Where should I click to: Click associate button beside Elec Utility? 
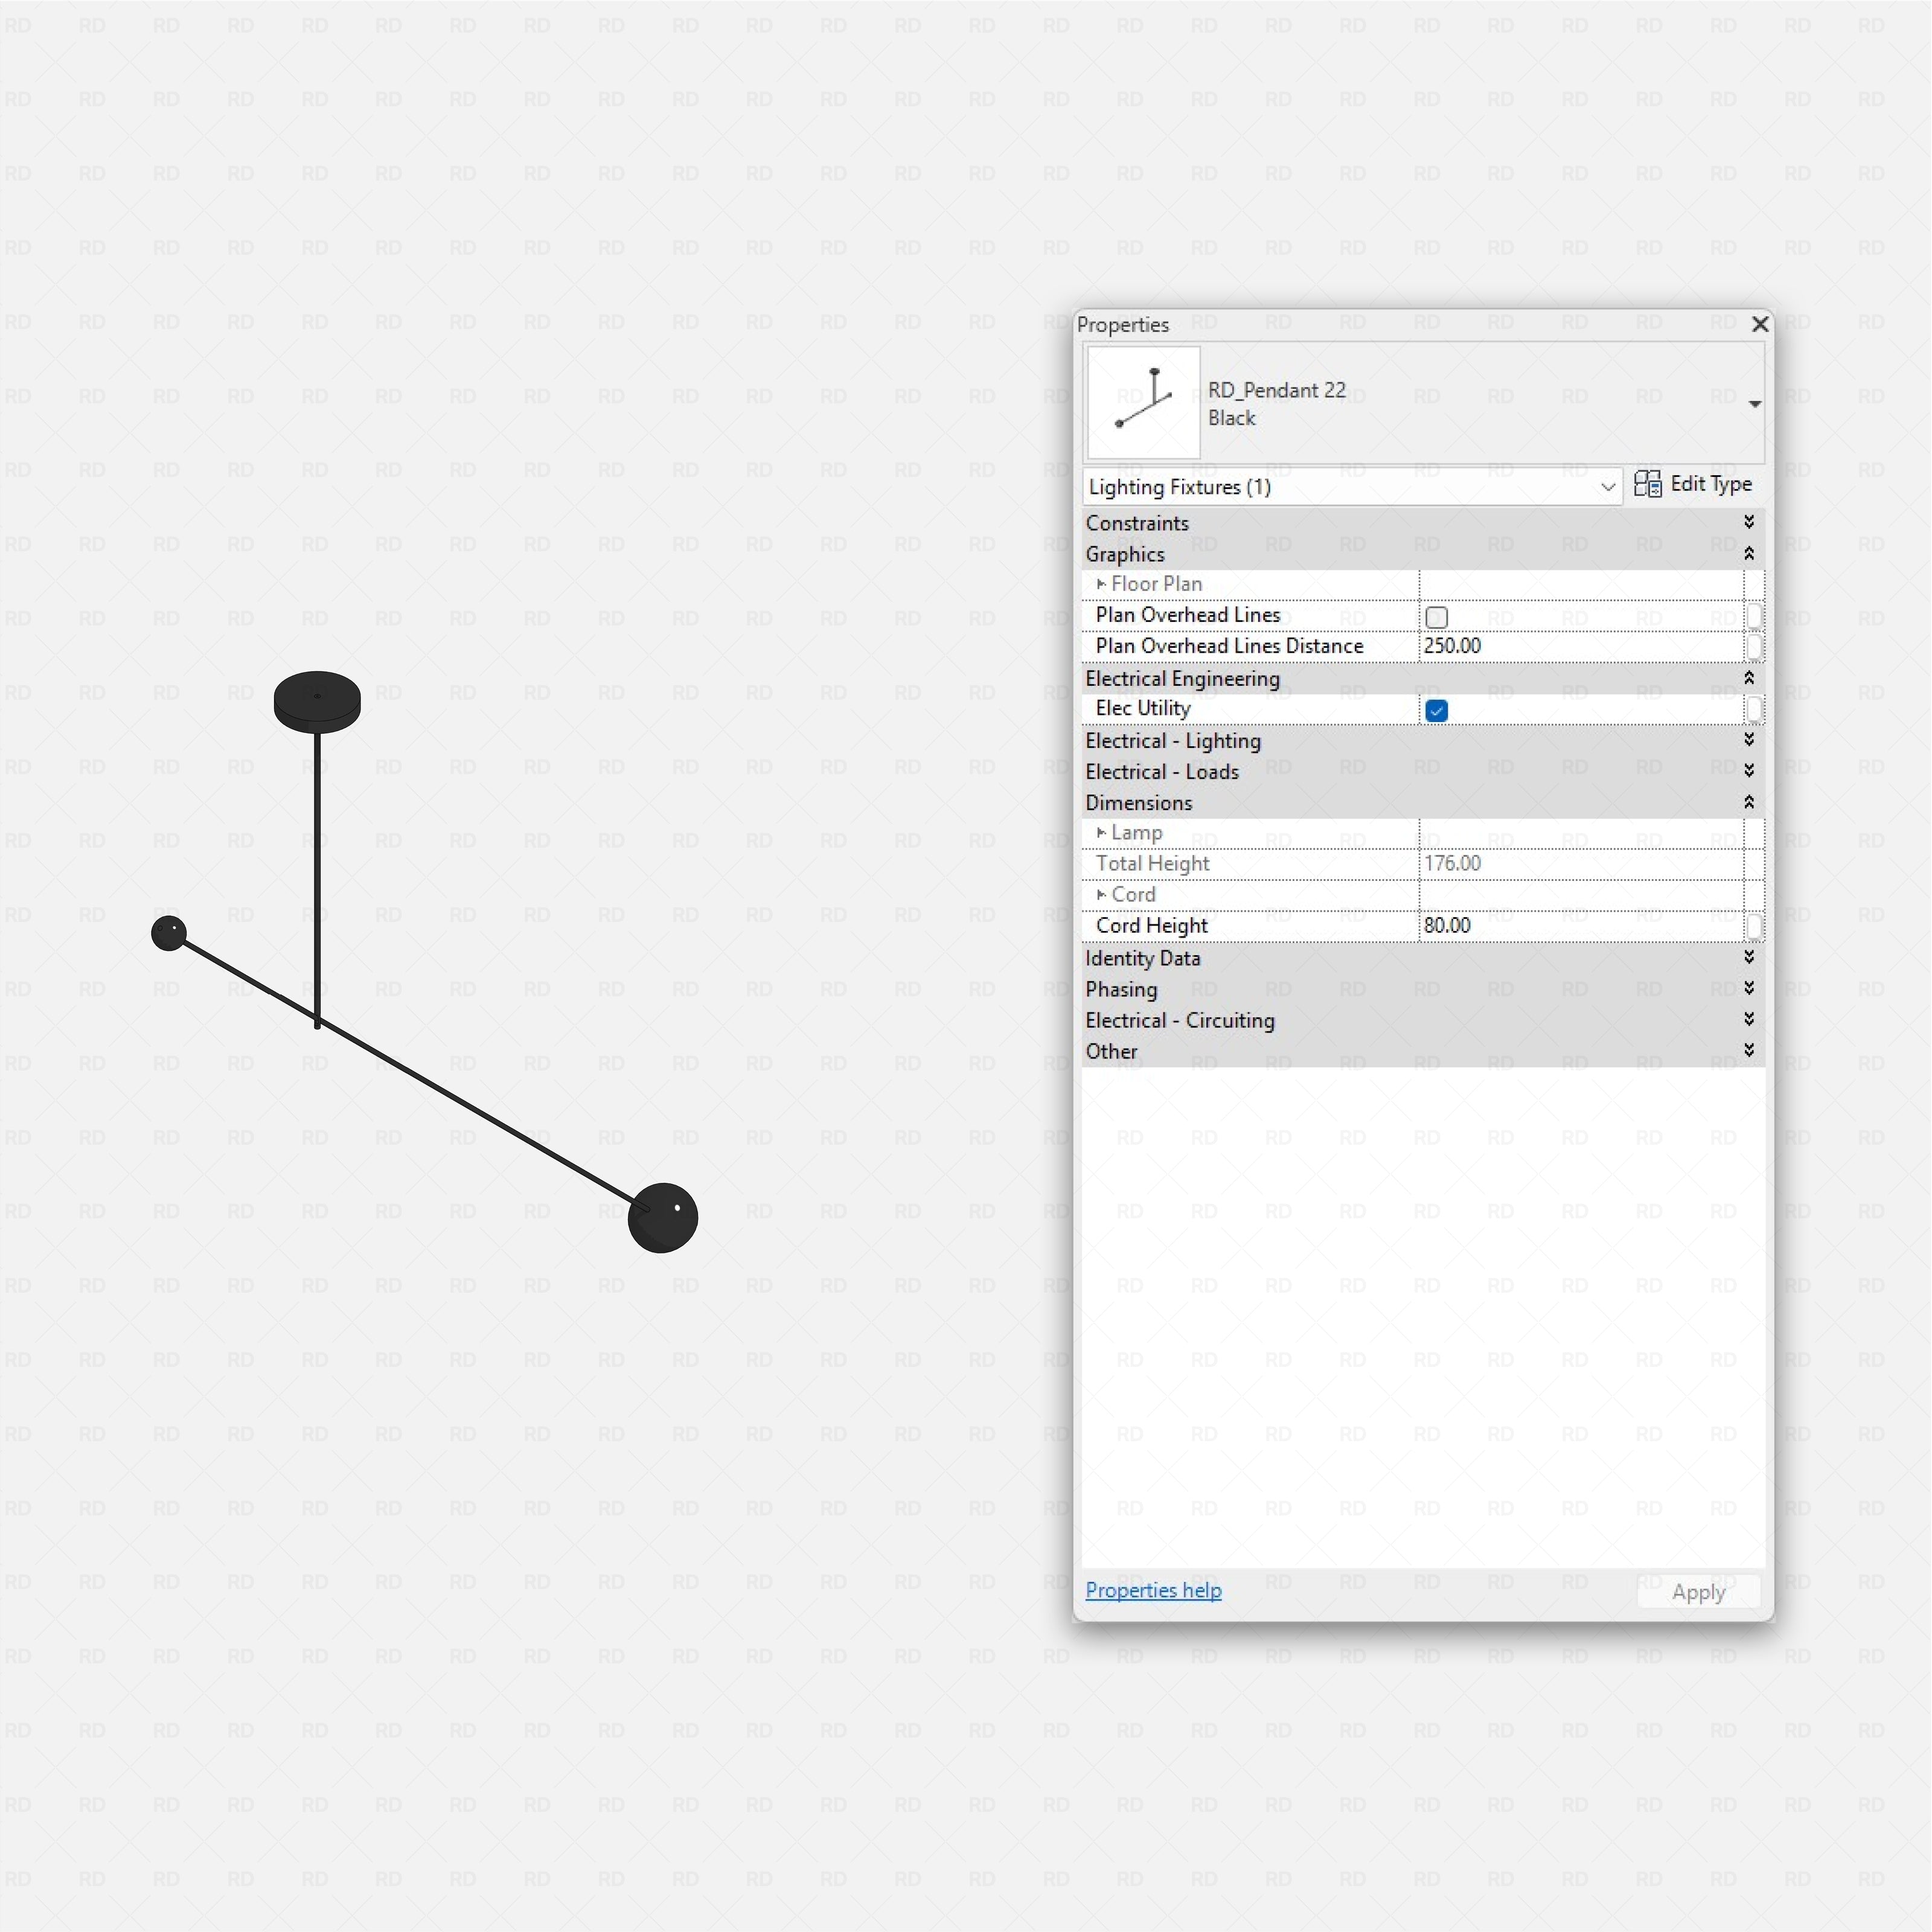click(1754, 709)
